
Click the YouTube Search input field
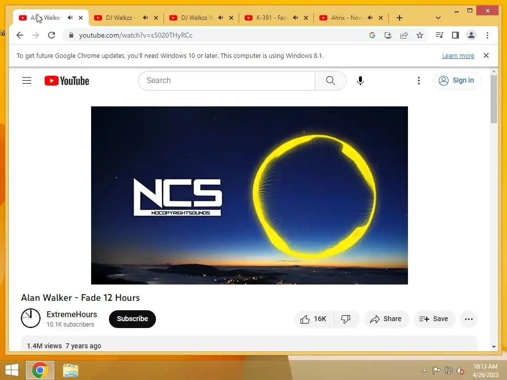coord(227,81)
